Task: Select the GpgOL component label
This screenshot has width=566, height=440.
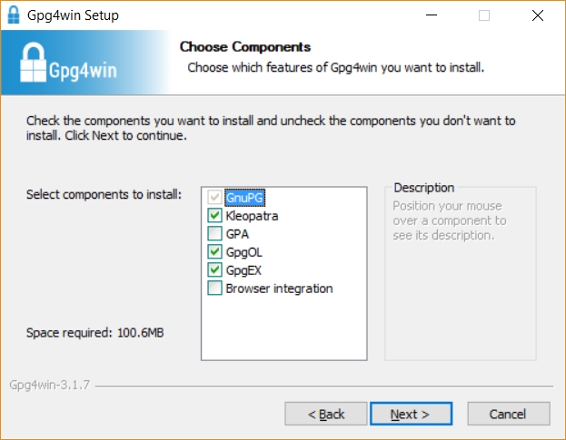Action: tap(243, 252)
